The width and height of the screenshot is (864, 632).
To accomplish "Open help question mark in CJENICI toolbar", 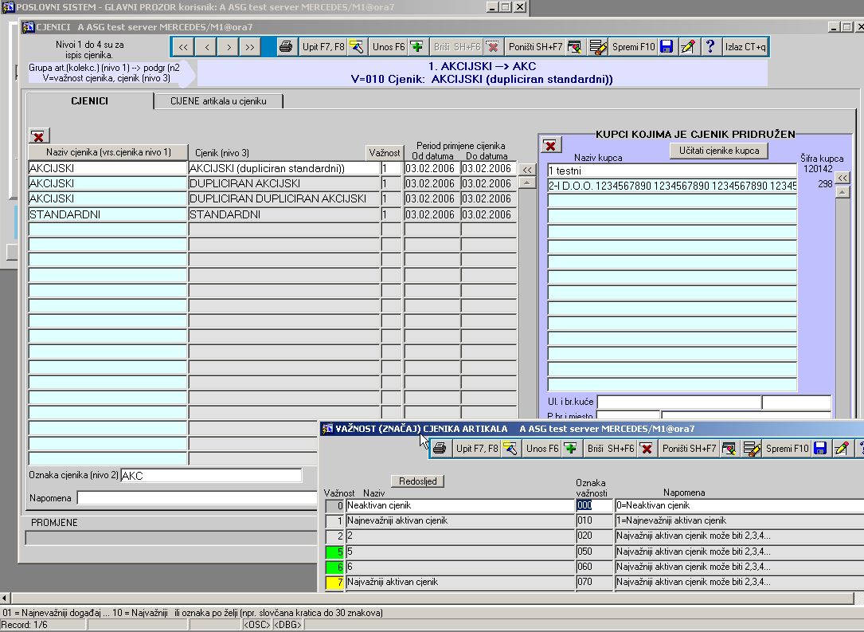I will click(x=710, y=47).
